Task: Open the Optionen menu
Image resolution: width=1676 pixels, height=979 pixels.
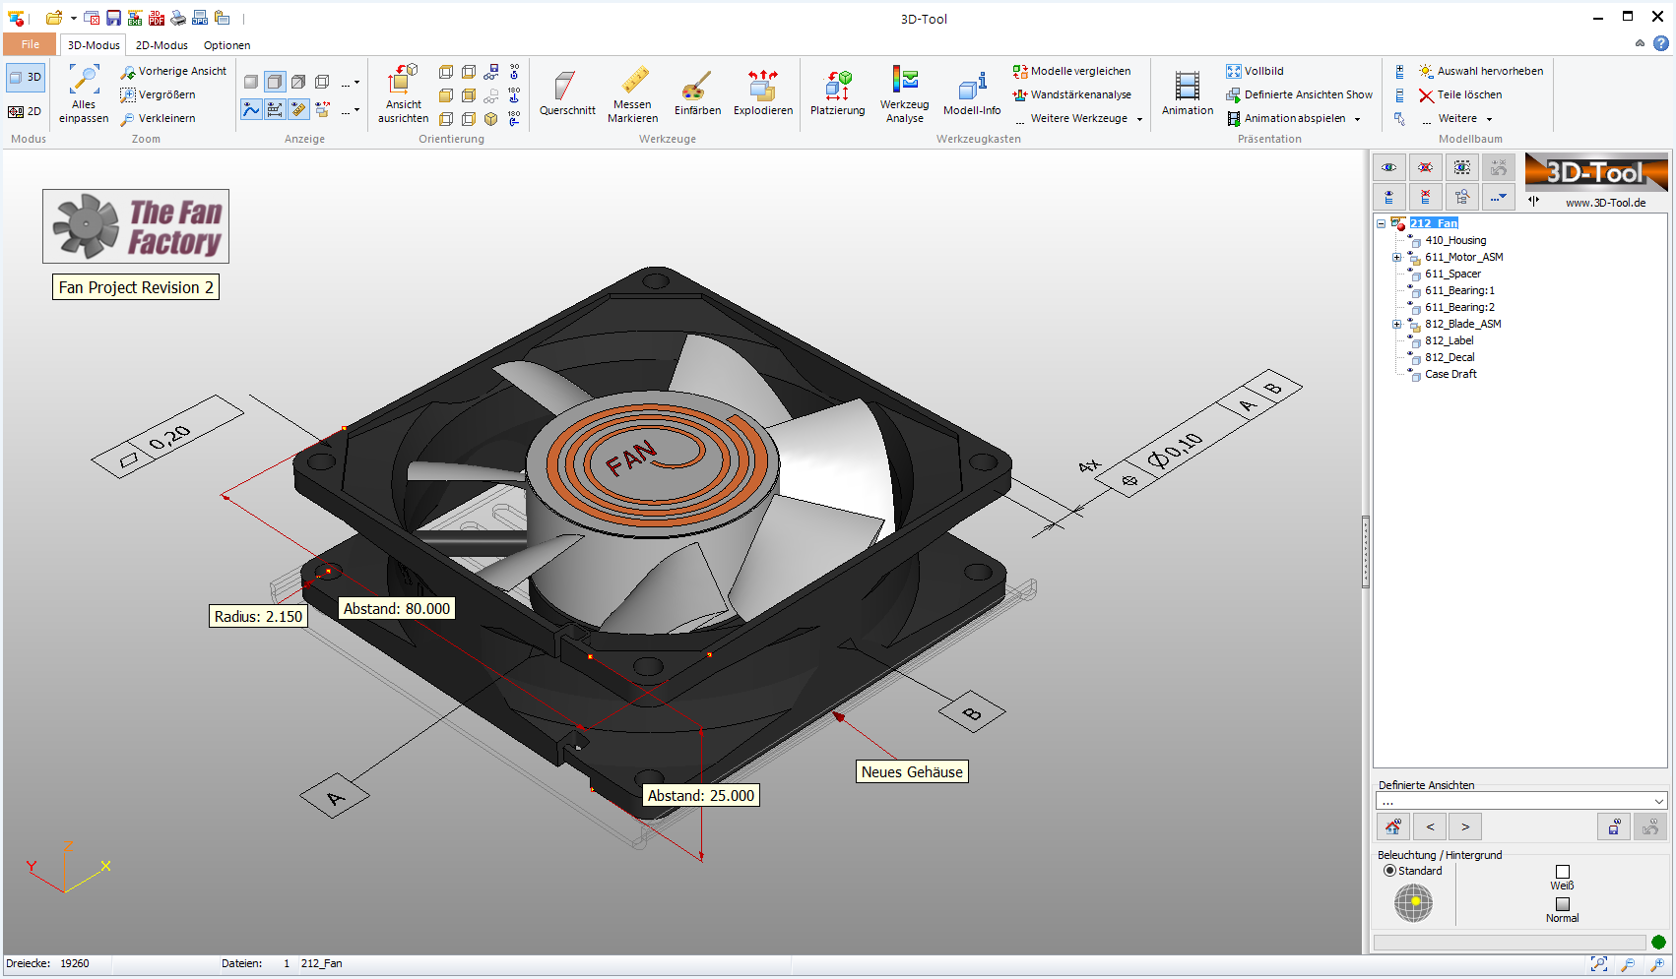Action: pos(226,44)
